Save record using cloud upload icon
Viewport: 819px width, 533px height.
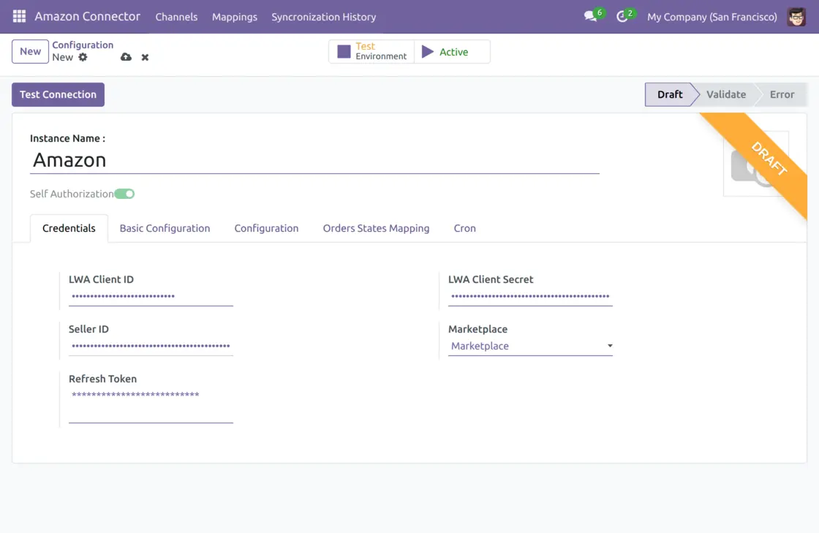126,57
